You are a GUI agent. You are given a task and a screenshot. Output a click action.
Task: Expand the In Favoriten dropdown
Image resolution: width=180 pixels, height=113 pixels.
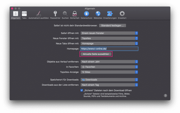coord(109,67)
